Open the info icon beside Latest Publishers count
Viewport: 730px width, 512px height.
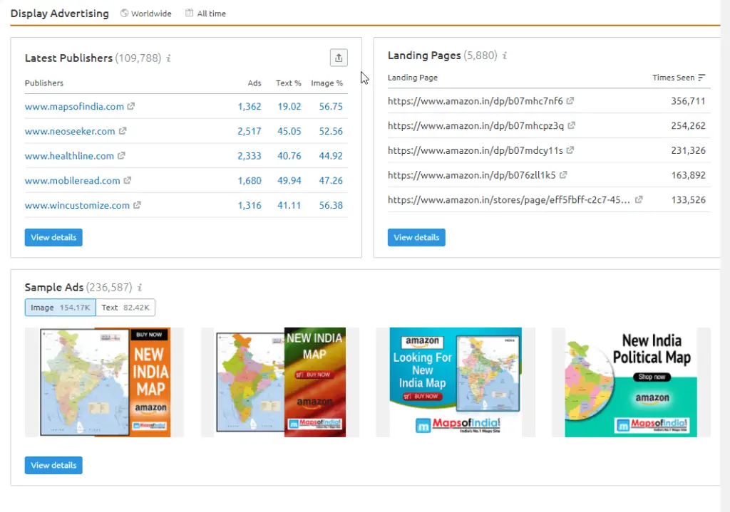pos(168,58)
